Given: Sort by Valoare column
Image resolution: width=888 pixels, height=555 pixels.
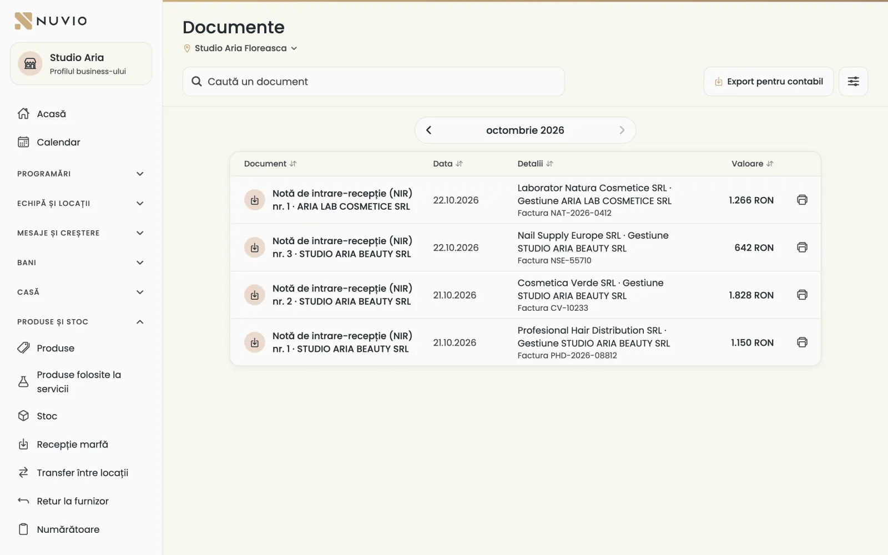Looking at the screenshot, I should (x=752, y=164).
